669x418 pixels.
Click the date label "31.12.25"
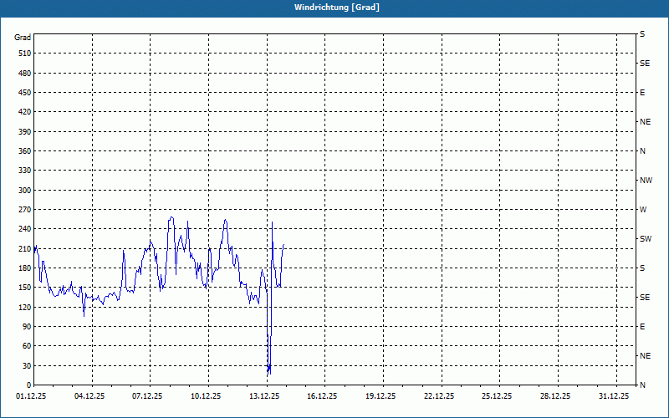(614, 396)
